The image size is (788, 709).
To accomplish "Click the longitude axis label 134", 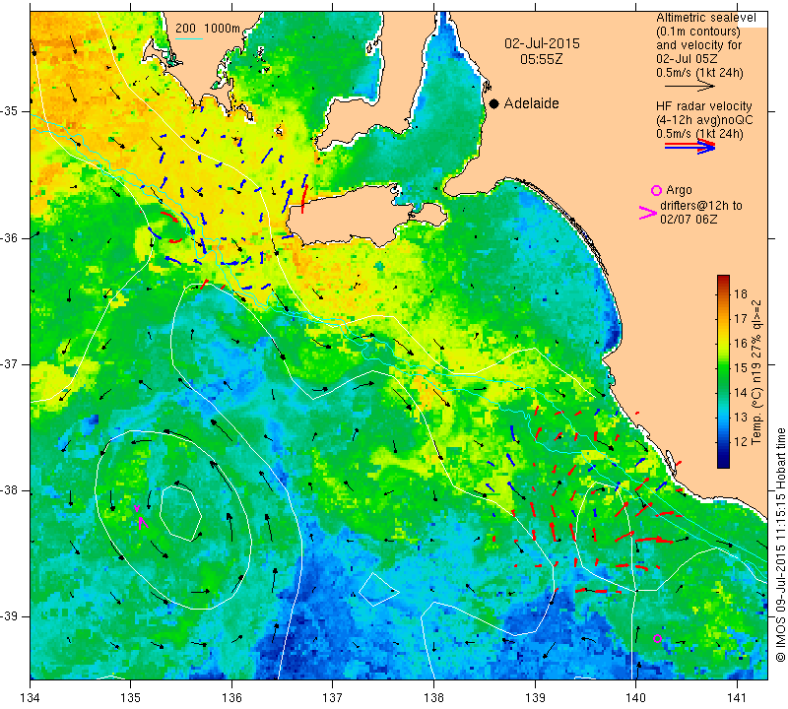I will click(x=31, y=698).
